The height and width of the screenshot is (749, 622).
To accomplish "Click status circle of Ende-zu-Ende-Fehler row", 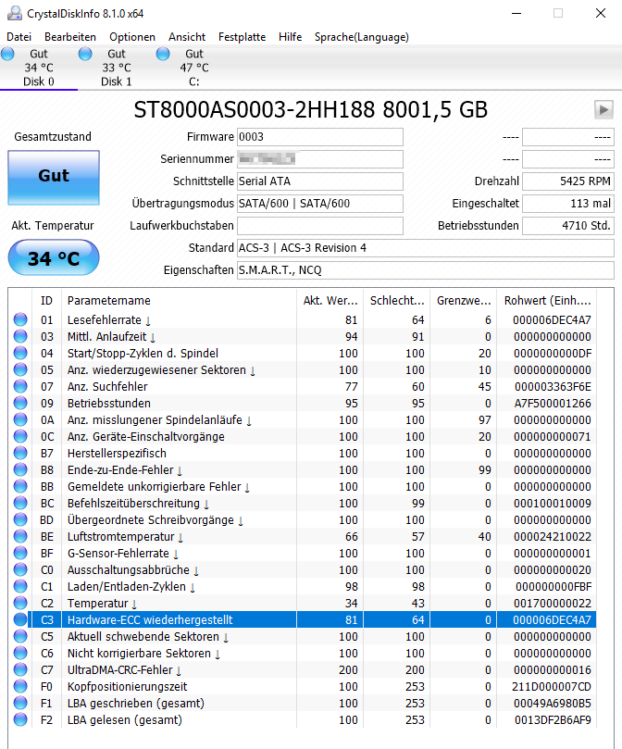I will 20,469.
